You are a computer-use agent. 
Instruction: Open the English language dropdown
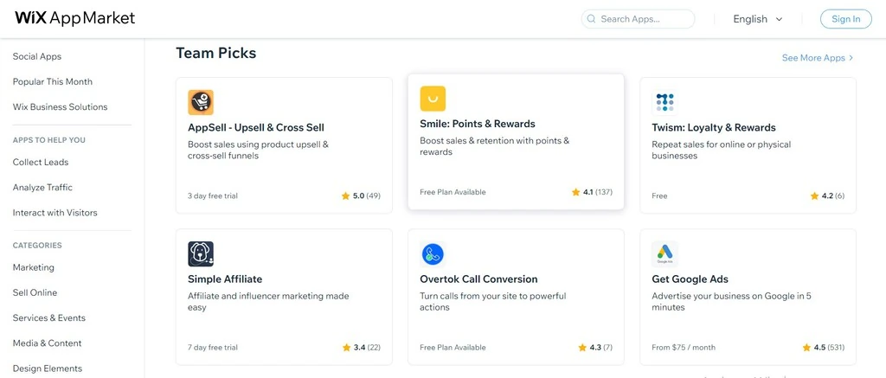(758, 19)
